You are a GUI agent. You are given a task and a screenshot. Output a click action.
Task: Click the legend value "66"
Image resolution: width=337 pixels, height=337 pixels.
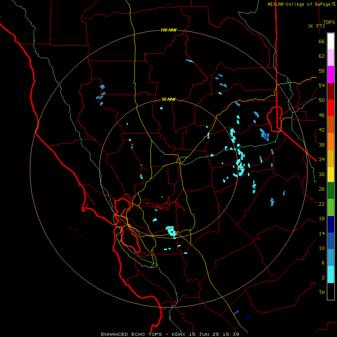(322, 42)
